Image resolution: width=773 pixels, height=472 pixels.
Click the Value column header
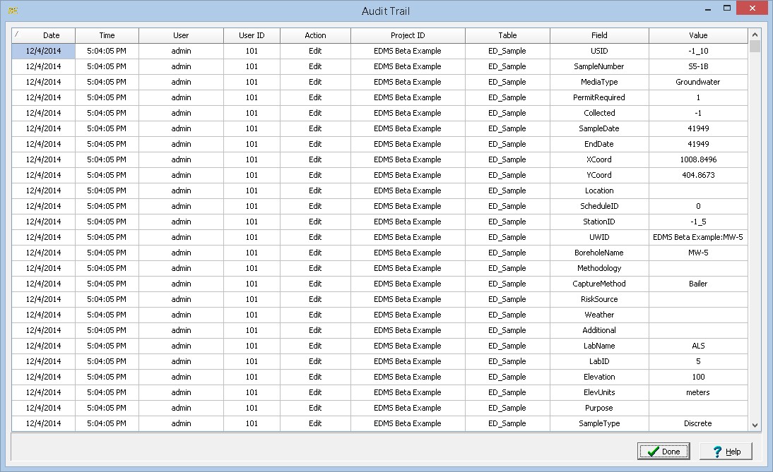697,35
